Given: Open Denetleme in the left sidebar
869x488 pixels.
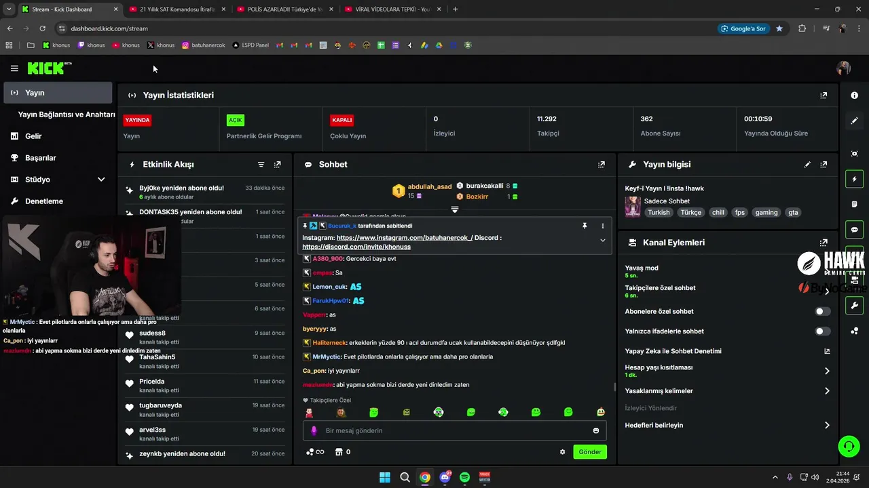Looking at the screenshot, I should click(x=58, y=201).
